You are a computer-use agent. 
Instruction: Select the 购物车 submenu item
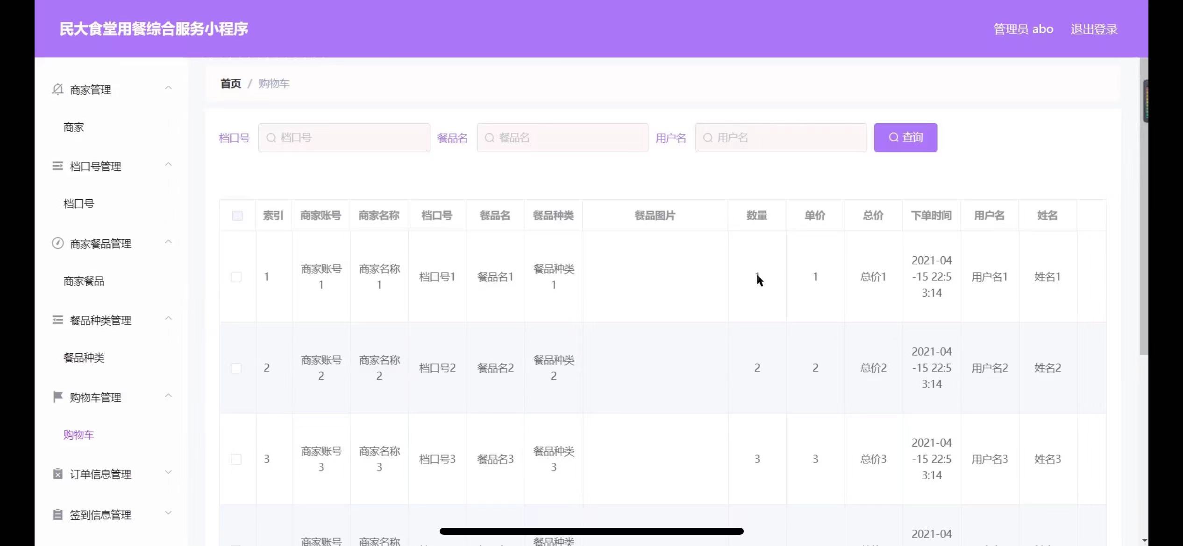click(78, 434)
